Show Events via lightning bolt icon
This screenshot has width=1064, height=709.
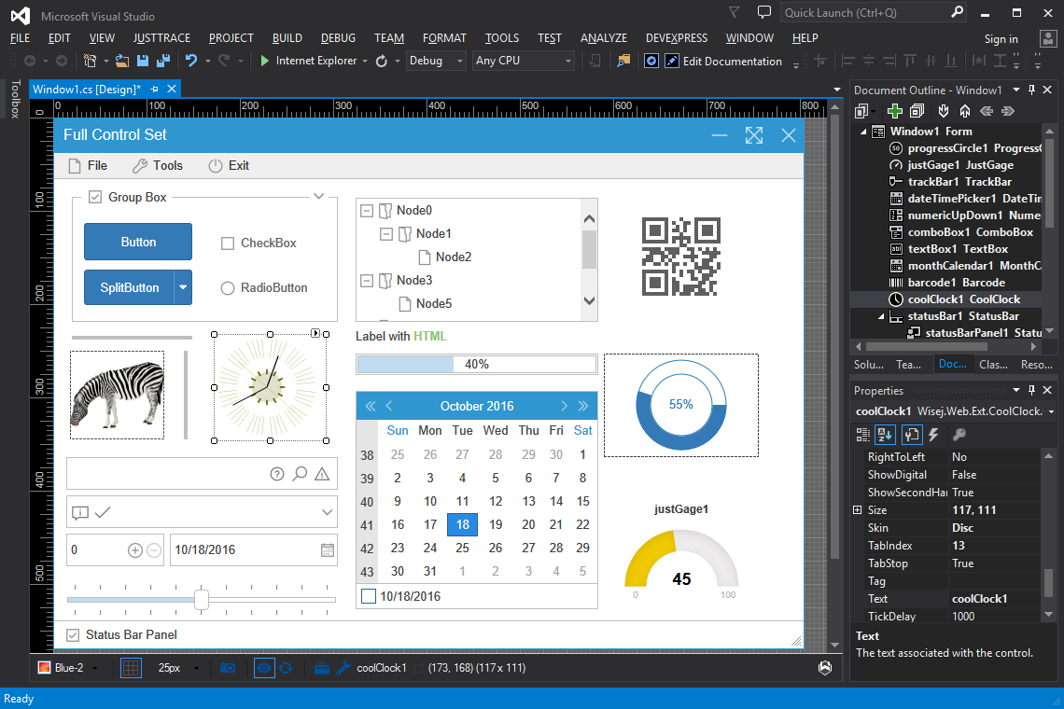pos(933,435)
